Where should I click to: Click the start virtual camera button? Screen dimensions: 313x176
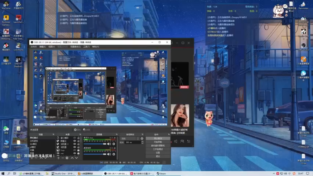158,145
